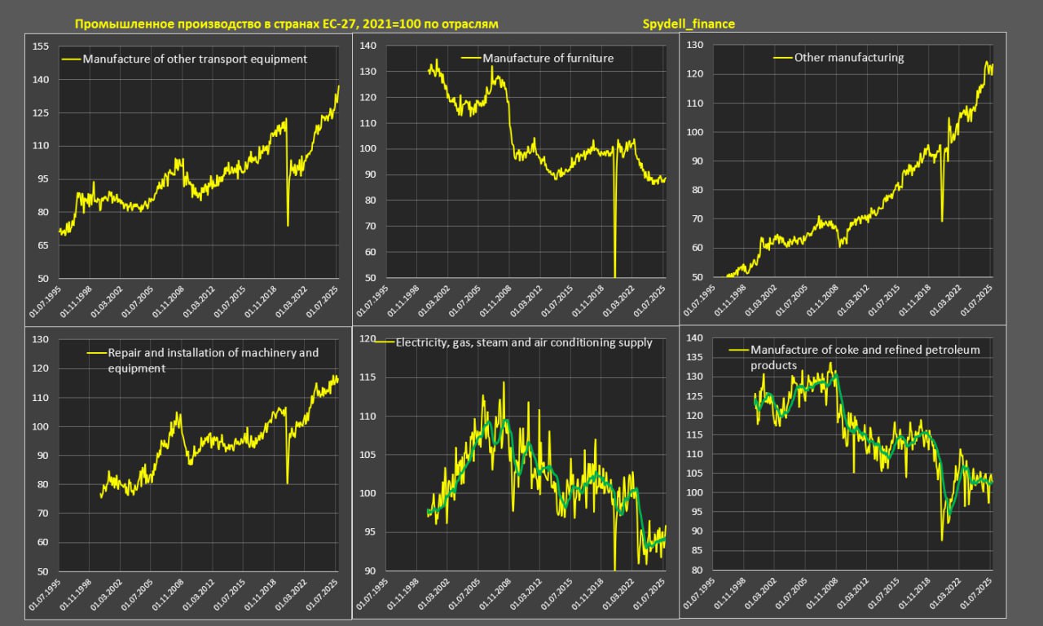Click the Spydell_finance watermark text
The height and width of the screenshot is (626, 1043).
(x=689, y=24)
